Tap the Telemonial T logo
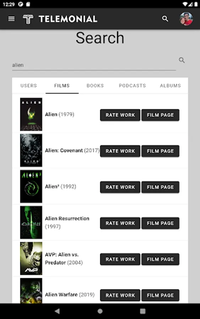Screen dimensions: 200x319 coord(28,19)
